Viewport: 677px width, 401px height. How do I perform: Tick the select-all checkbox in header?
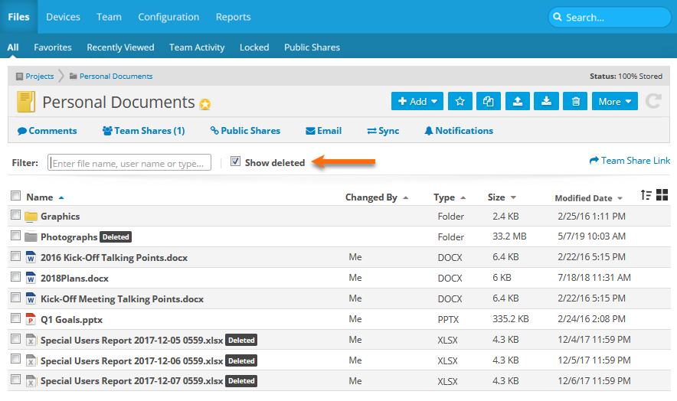16,196
